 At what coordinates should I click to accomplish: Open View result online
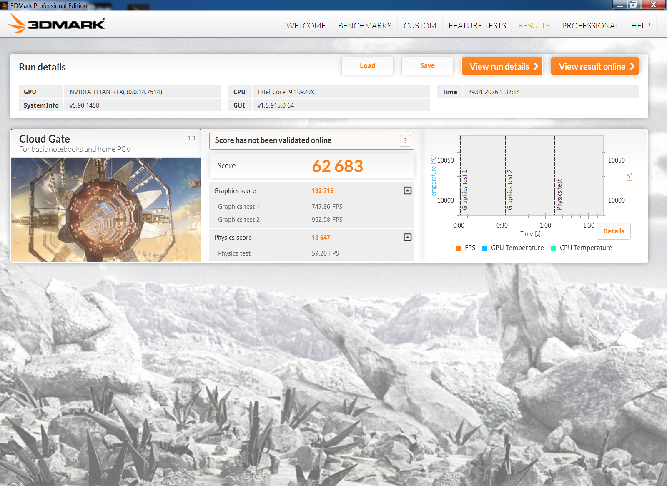coord(594,66)
